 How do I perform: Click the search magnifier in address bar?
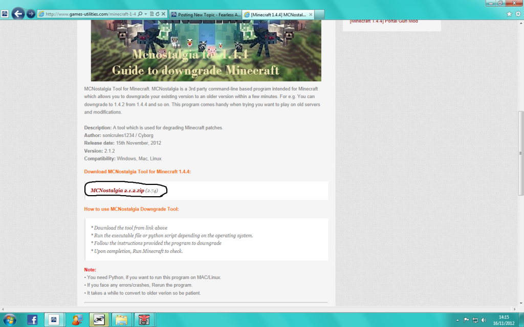pos(140,14)
